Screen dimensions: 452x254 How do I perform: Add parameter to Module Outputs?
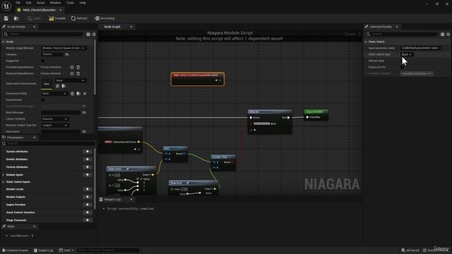tap(88, 197)
